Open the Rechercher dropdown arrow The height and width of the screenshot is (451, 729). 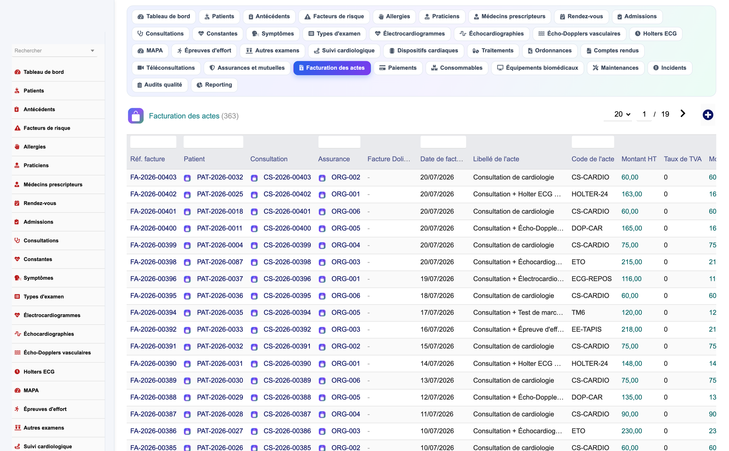point(92,51)
